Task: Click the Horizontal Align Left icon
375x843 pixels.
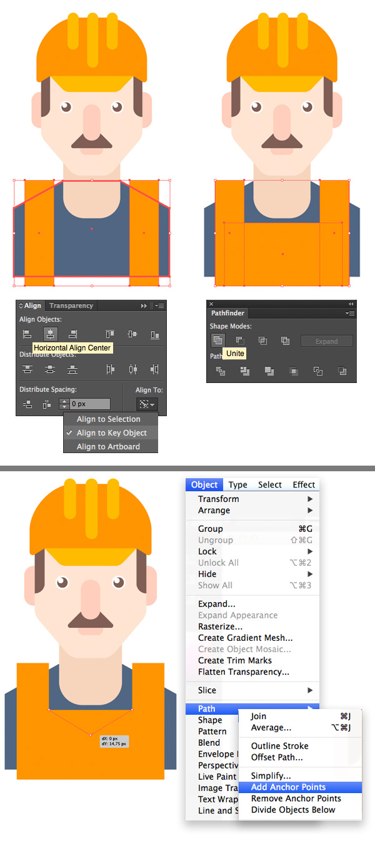Action: (x=27, y=334)
